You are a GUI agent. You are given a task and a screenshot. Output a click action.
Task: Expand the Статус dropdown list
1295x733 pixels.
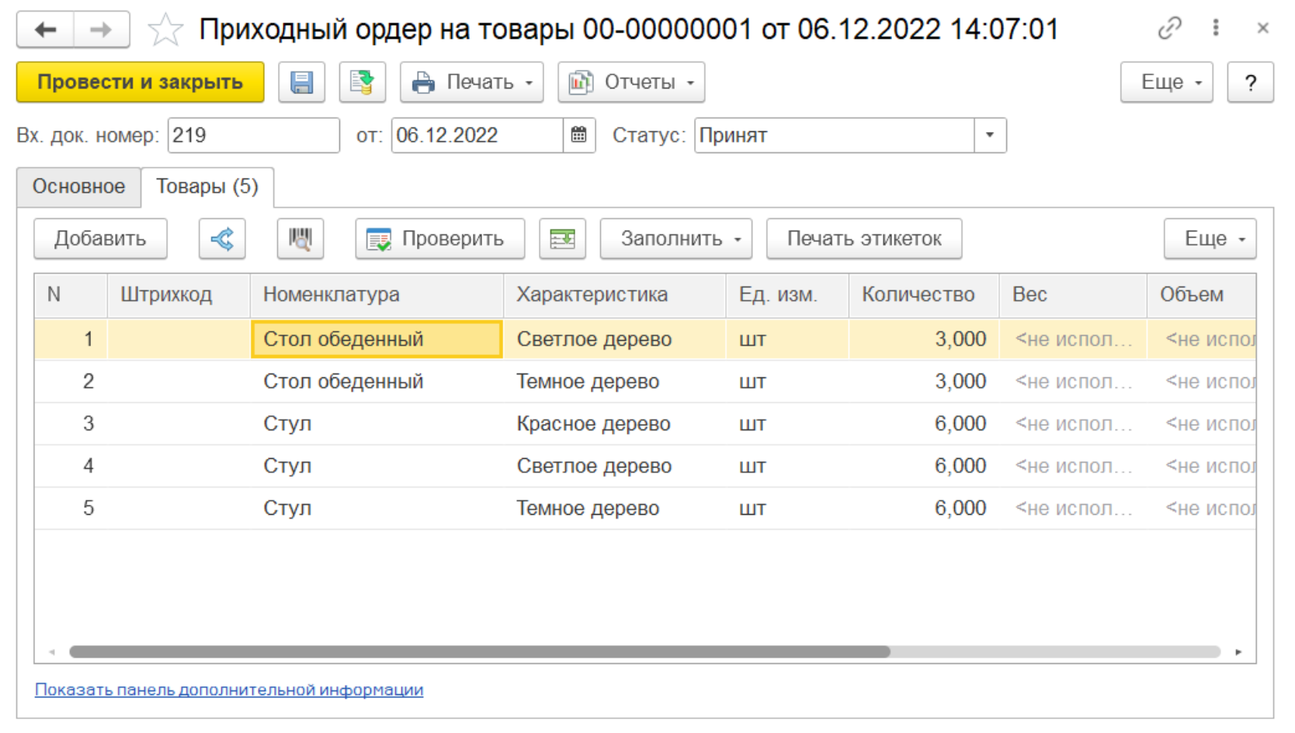[x=990, y=135]
